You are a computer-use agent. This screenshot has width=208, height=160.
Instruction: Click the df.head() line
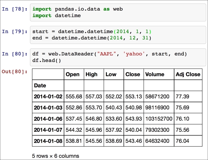[x=47, y=60]
